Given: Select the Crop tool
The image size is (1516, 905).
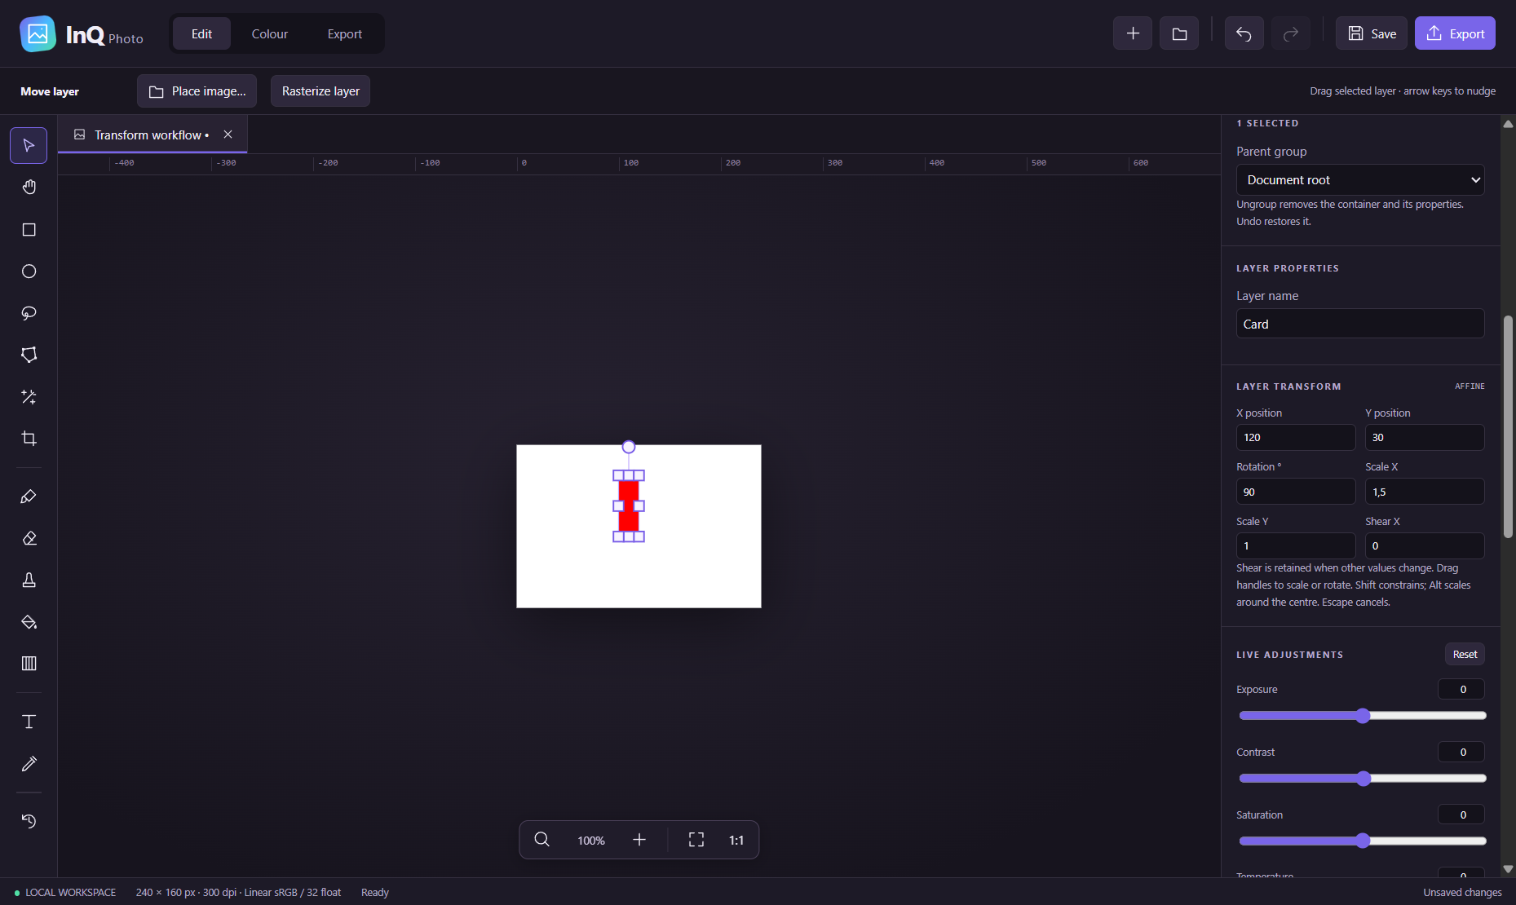Looking at the screenshot, I should [29, 439].
